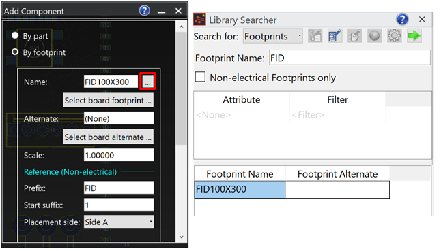This screenshot has width=441, height=251.
Task: Open the footprint editor icon with blue pencil
Action: [x=335, y=36]
